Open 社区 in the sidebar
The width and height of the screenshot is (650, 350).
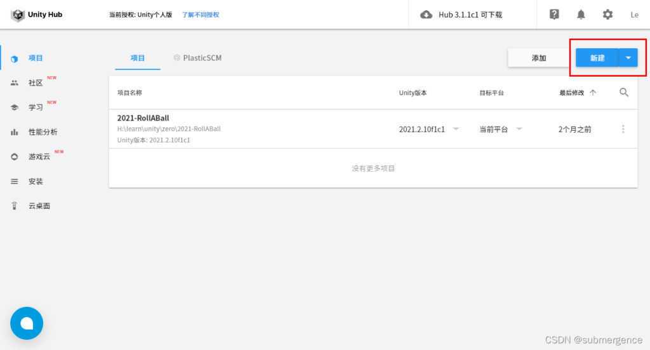tap(36, 83)
